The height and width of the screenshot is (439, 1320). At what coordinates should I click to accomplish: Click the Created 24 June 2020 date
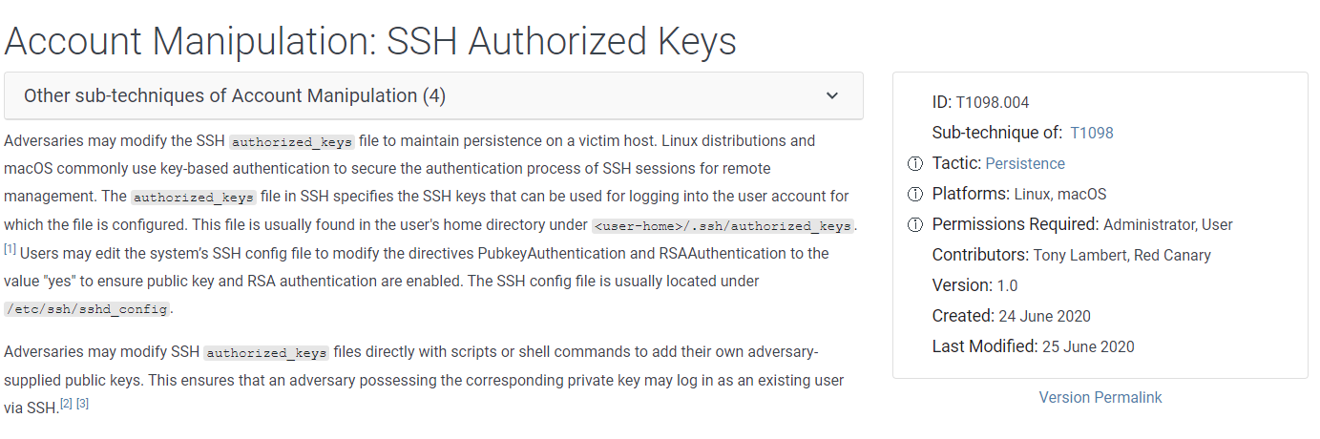(x=1044, y=317)
